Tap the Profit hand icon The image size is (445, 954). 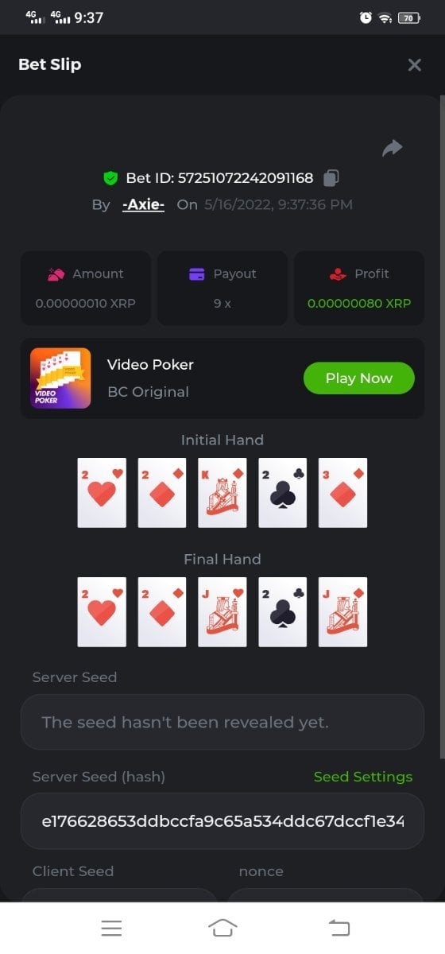coord(338,274)
